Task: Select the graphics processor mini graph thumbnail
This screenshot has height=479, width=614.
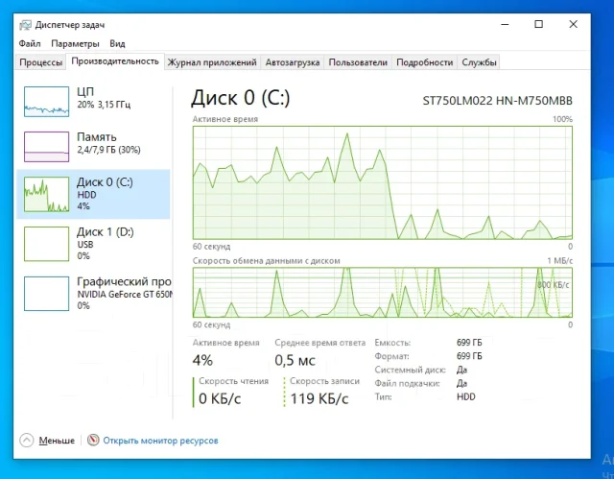Action: [x=47, y=294]
